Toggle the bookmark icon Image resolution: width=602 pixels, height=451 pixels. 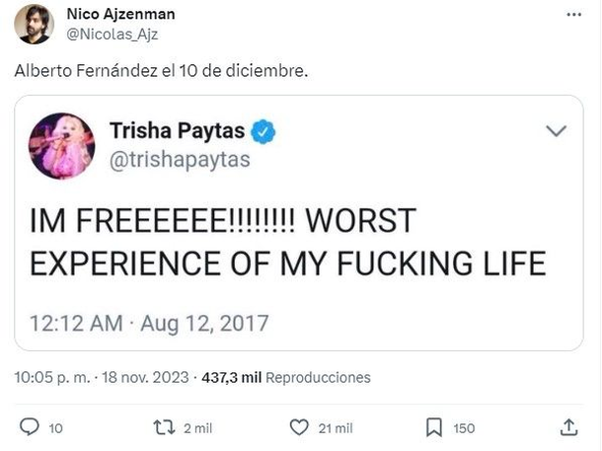point(433,427)
